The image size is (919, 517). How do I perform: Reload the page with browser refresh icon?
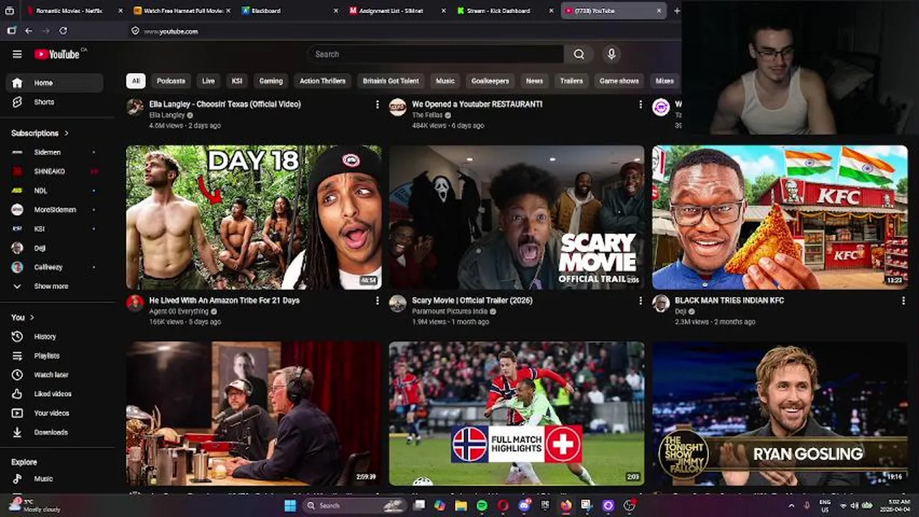(x=63, y=31)
